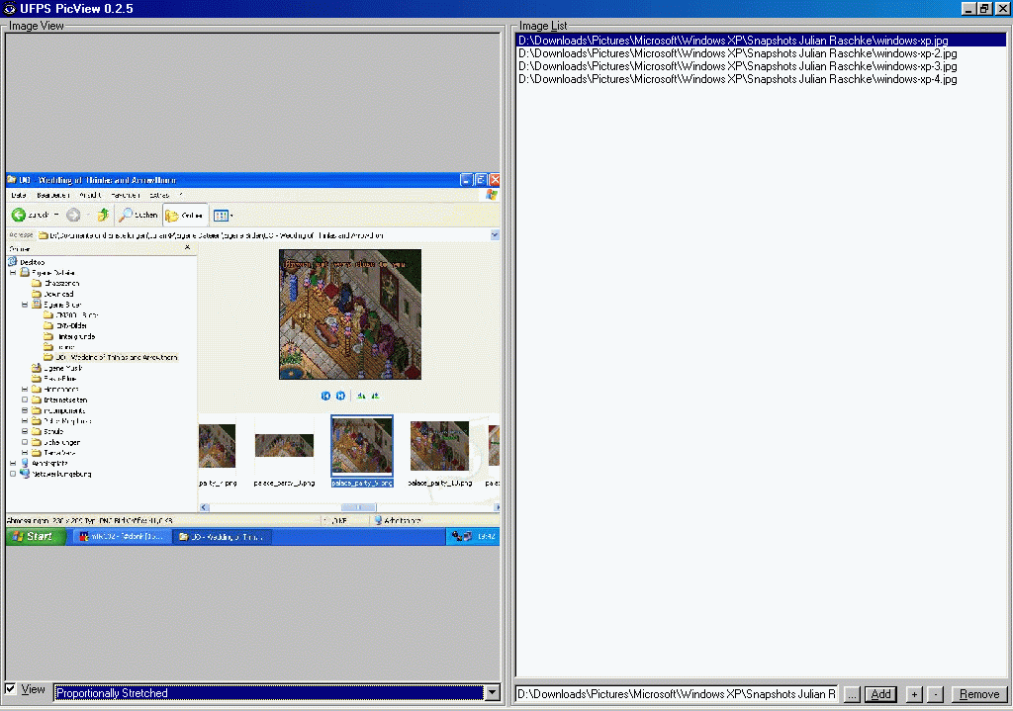Toggle the View checkbox
The height and width of the screenshot is (711, 1013).
(10, 688)
